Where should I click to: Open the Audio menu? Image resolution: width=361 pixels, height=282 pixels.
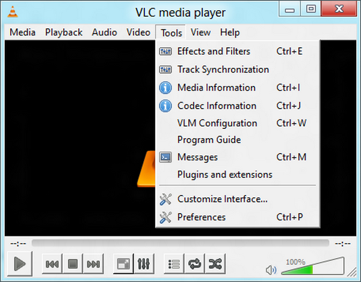pos(105,32)
